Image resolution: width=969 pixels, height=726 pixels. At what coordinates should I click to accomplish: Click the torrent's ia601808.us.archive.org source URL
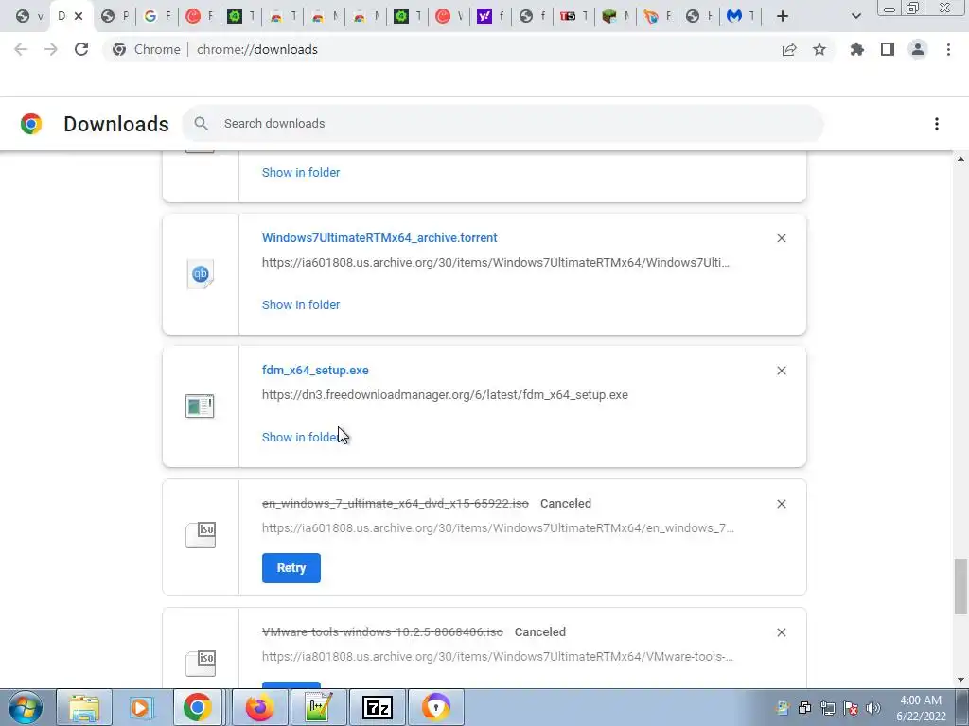[x=496, y=263]
